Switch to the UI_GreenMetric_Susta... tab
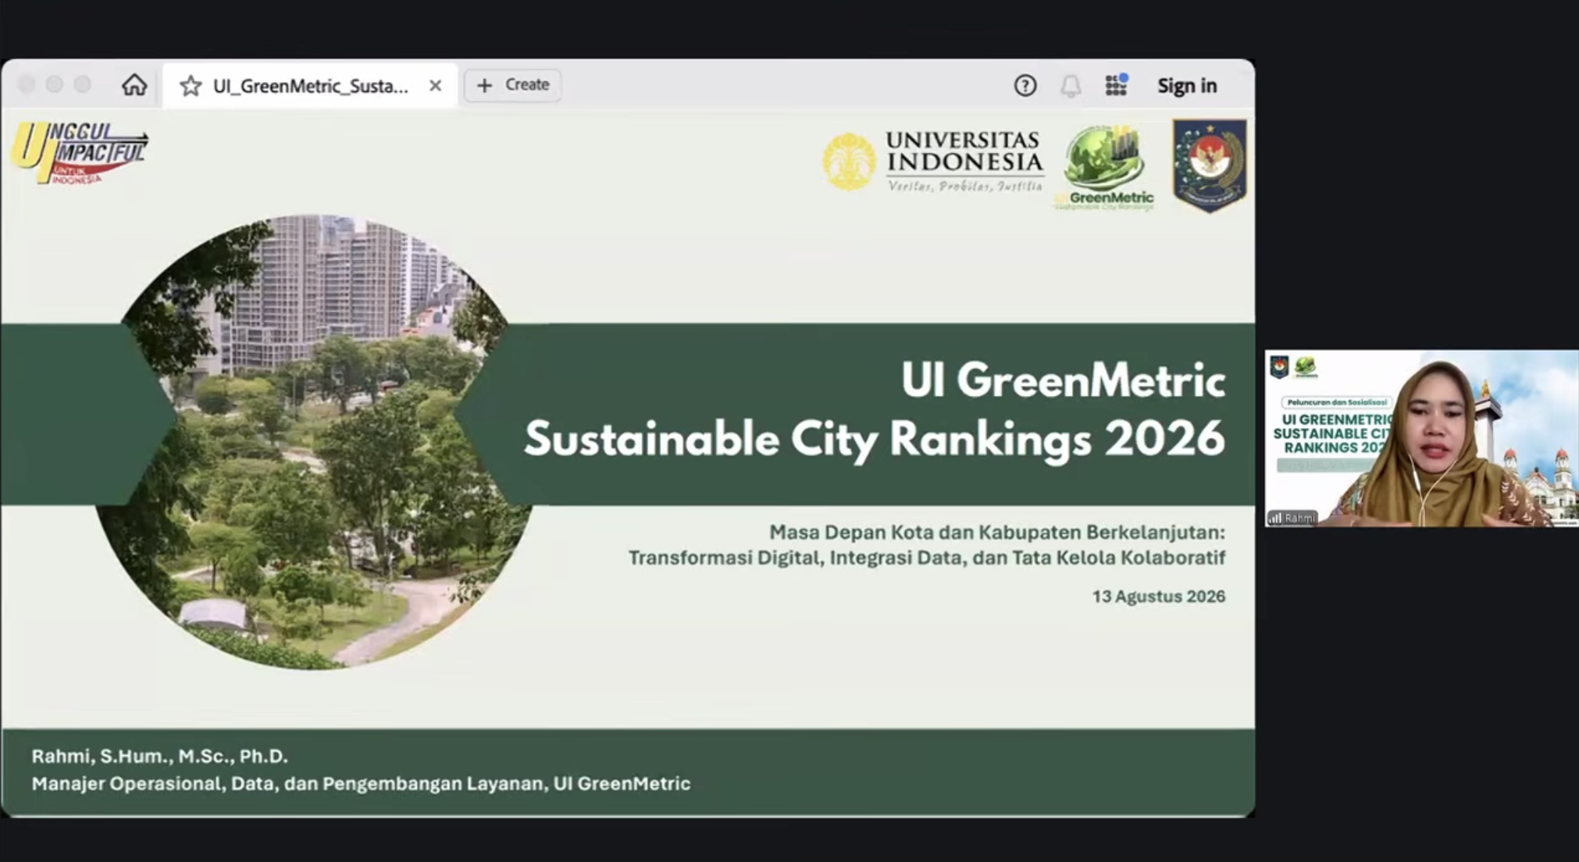The image size is (1579, 862). click(310, 85)
